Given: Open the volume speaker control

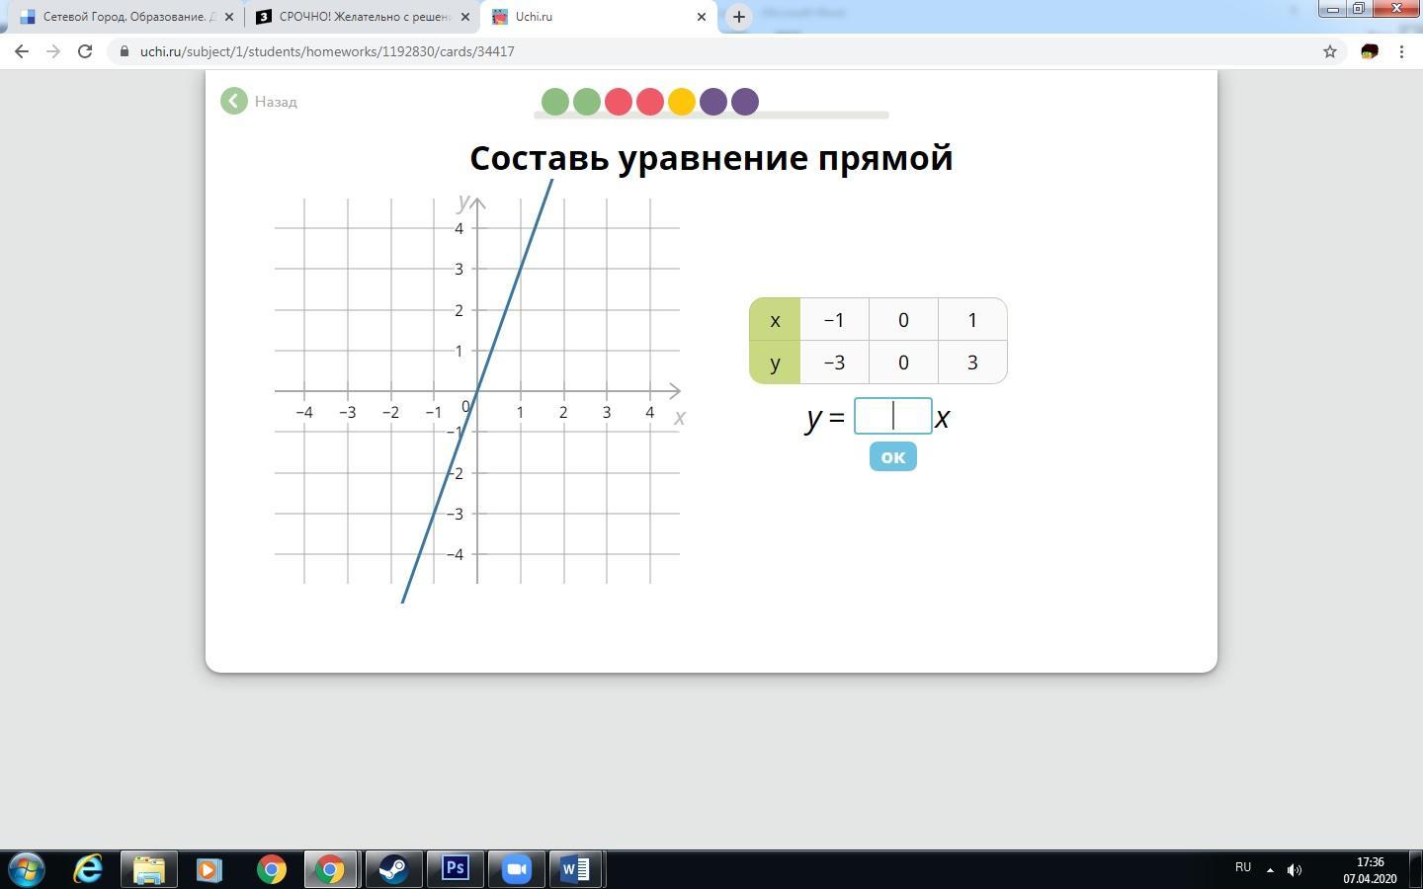Looking at the screenshot, I should [x=1295, y=870].
